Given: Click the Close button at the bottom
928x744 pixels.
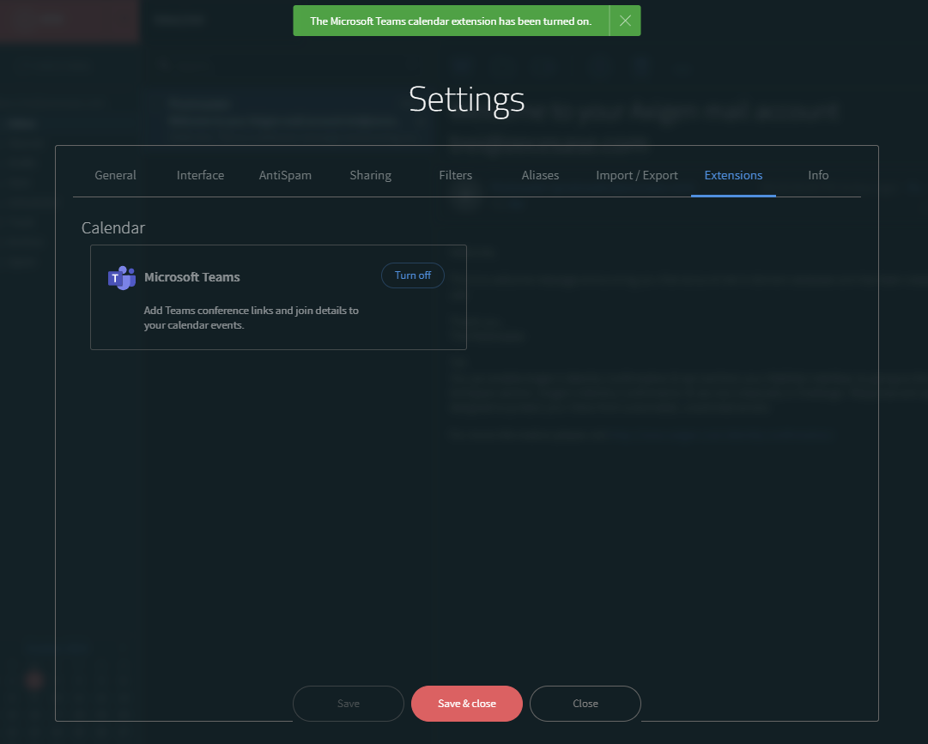Looking at the screenshot, I should coord(585,704).
